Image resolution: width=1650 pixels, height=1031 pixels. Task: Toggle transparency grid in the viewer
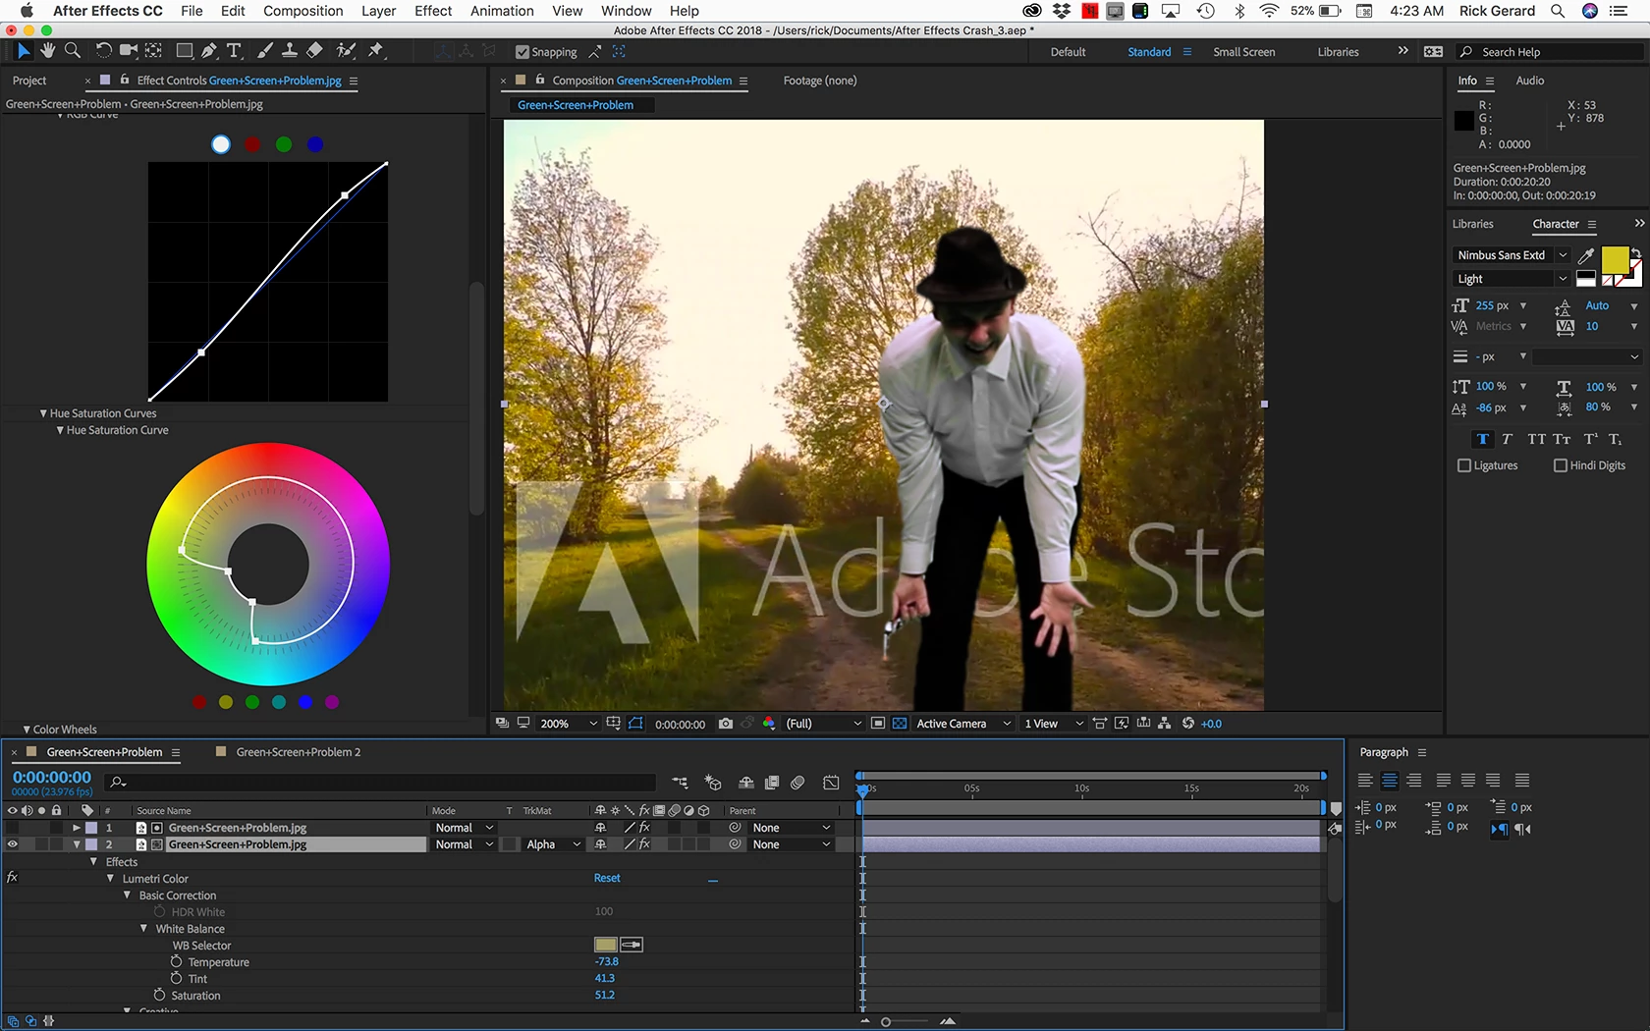click(900, 724)
